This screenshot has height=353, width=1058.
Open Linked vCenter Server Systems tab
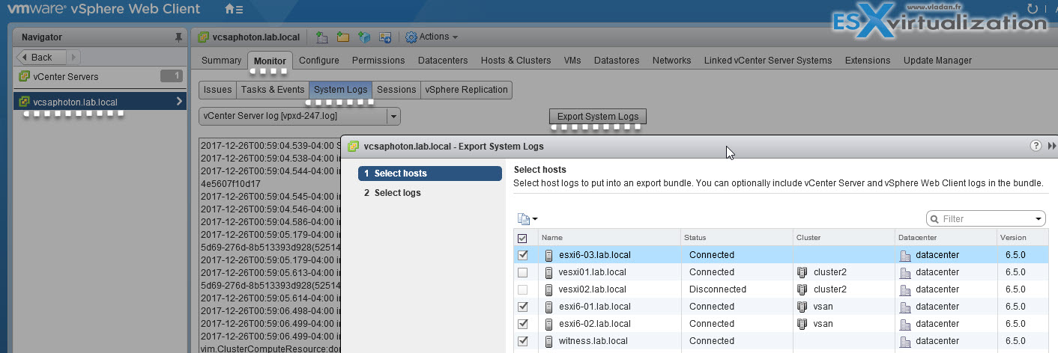pos(768,61)
